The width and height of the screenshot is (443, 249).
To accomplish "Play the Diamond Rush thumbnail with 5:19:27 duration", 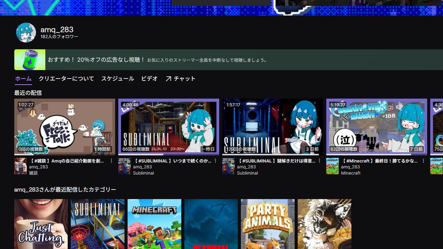I will 377,127.
